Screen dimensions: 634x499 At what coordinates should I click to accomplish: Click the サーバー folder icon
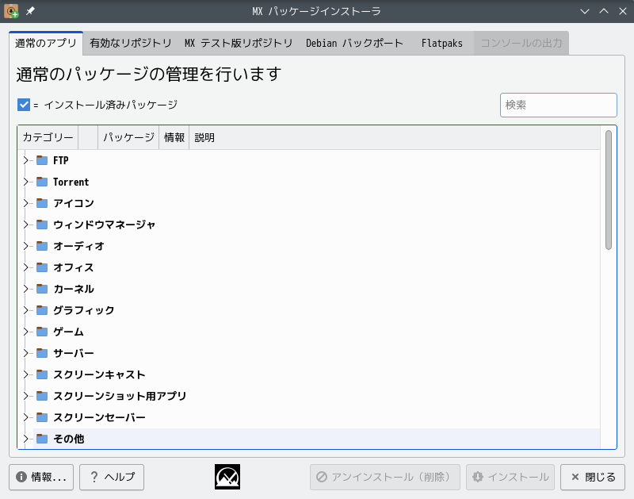coord(42,353)
